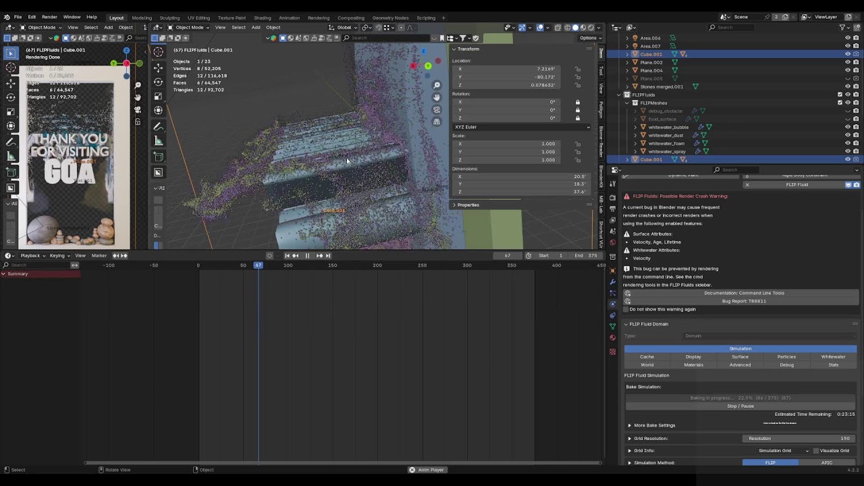Screen dimensions: 864x486
Task: Open the Material properties tab icon
Action: click(x=612, y=338)
